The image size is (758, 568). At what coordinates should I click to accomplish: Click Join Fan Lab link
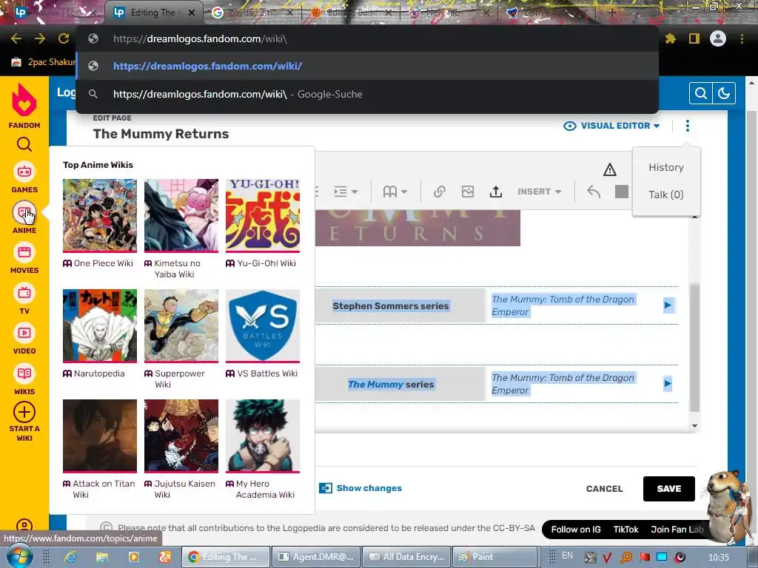pos(677,530)
